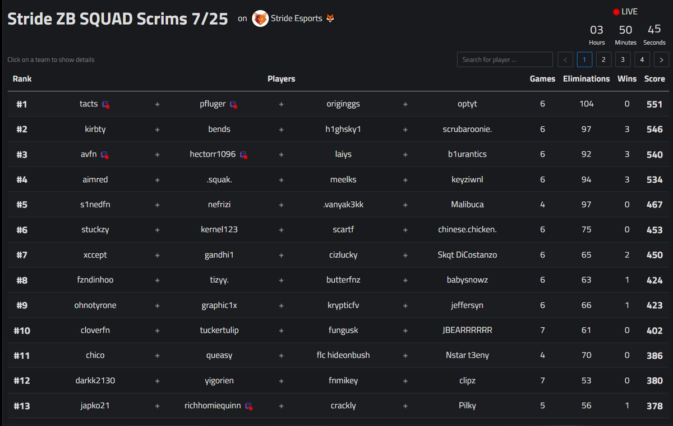Click the Wins column header
This screenshot has height=426, width=673.
pyautogui.click(x=627, y=79)
